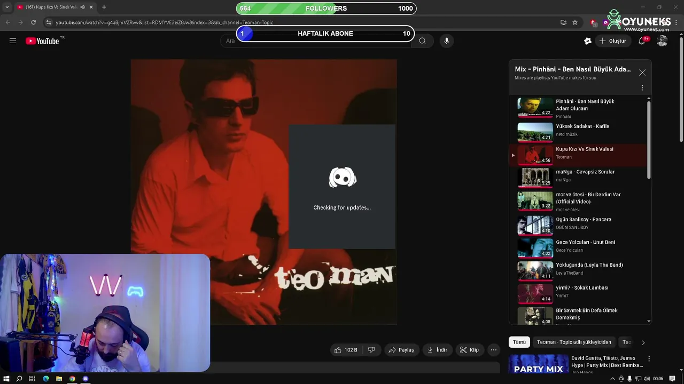
Task: Open the tab search dropdown arrow
Action: tap(7, 7)
